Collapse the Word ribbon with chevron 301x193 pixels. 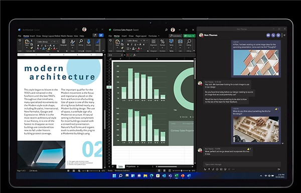103,51
